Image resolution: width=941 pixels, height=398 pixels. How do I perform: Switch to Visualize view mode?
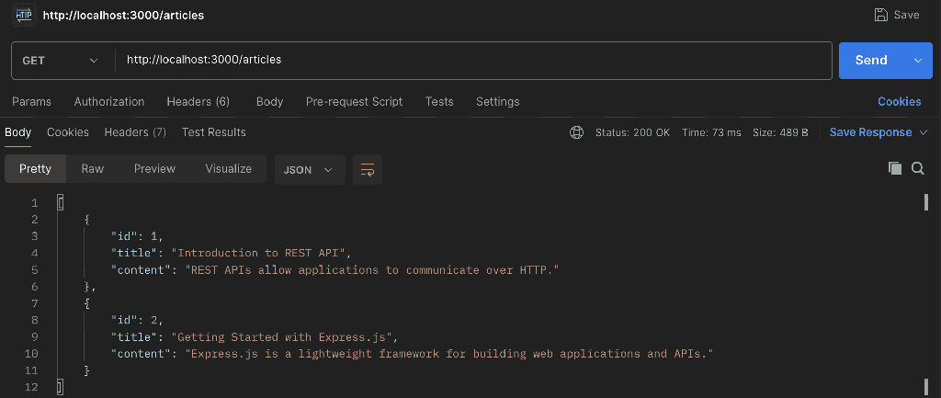229,169
